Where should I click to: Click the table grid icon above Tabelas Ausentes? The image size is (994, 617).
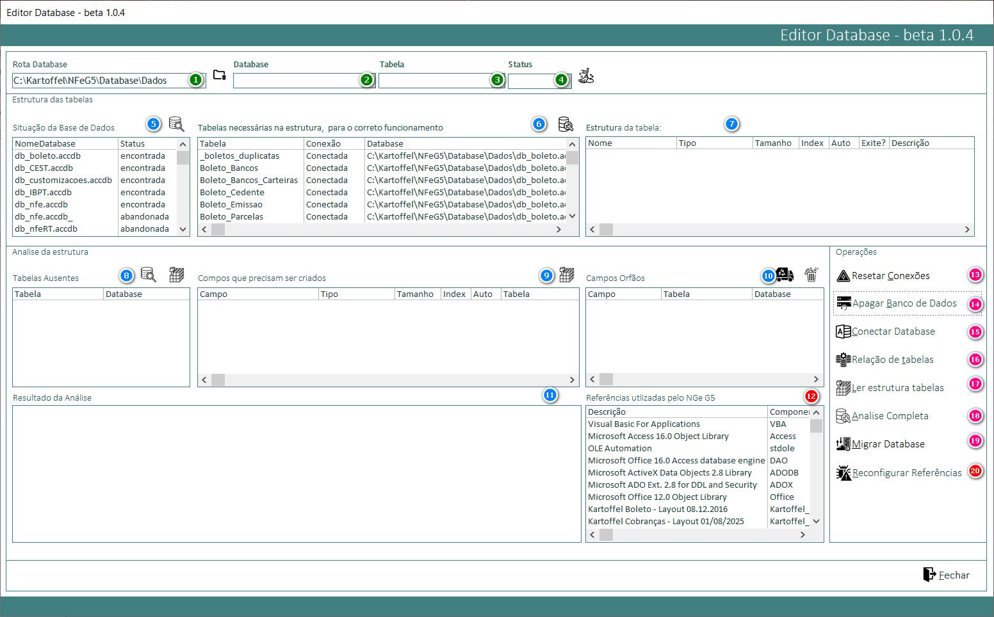pos(177,275)
